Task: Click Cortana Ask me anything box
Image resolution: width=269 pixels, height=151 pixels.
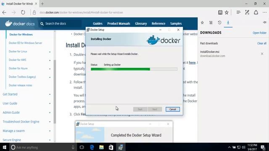Action: 43,147
